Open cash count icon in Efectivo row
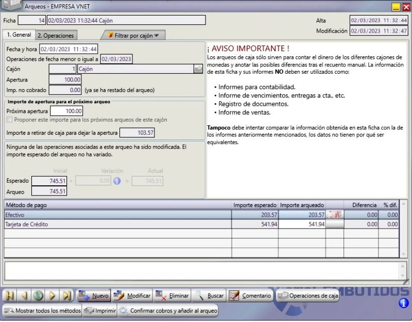Screen dimensions: 412x322 coord(334,215)
